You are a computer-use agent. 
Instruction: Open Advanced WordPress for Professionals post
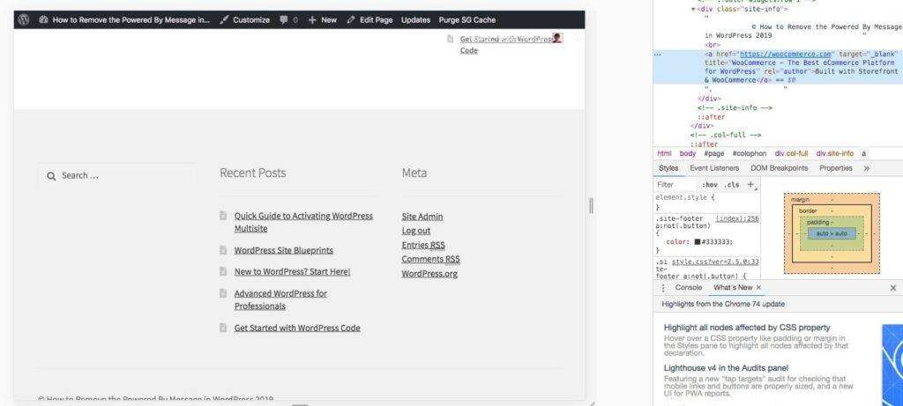(x=280, y=299)
